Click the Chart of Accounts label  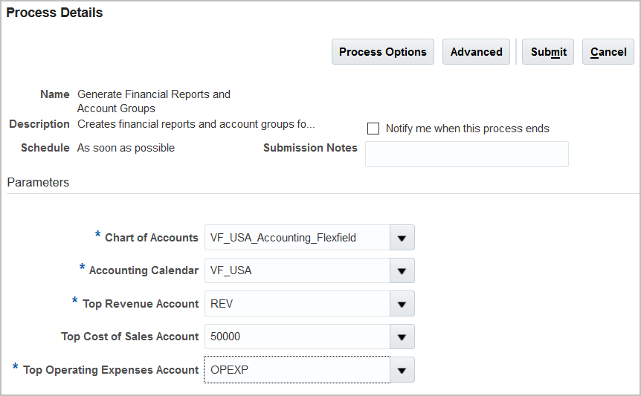(151, 238)
